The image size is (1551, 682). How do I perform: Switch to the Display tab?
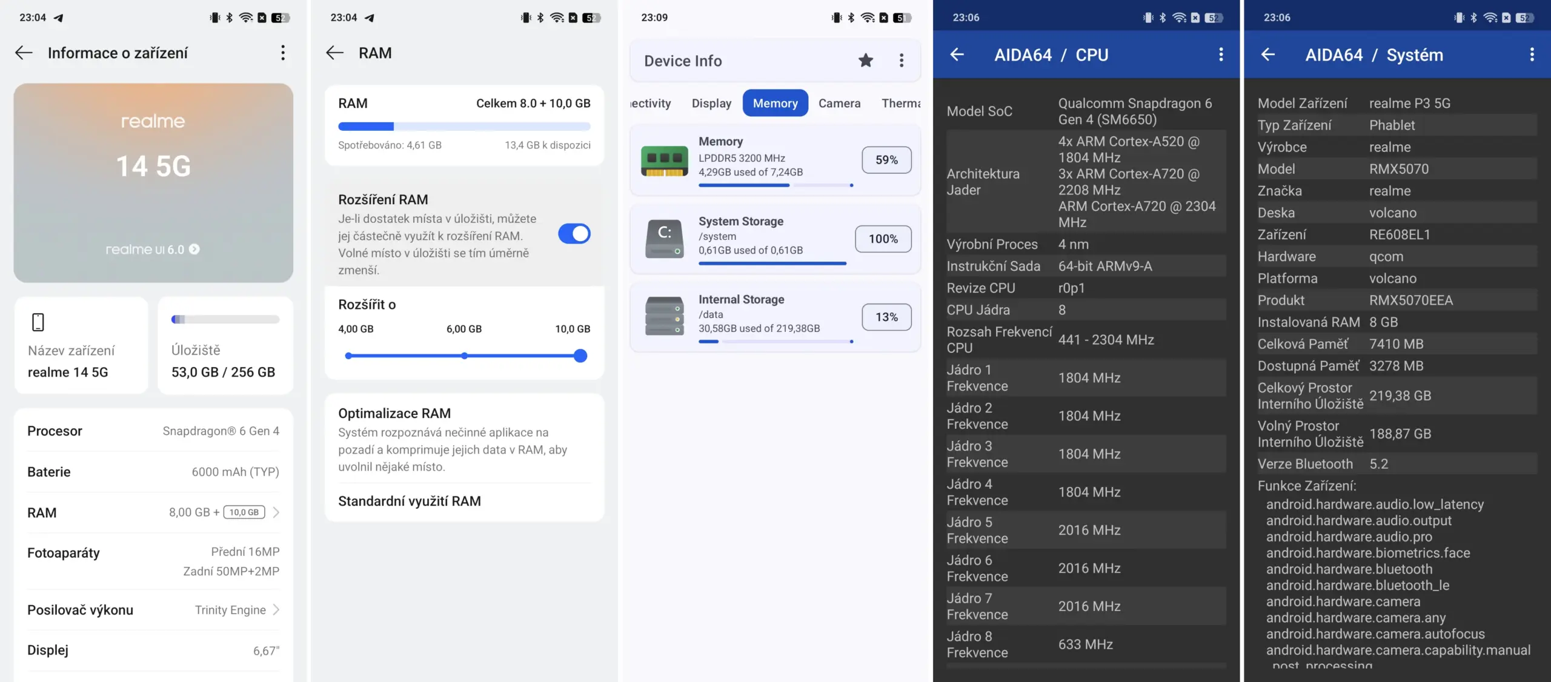click(x=711, y=104)
